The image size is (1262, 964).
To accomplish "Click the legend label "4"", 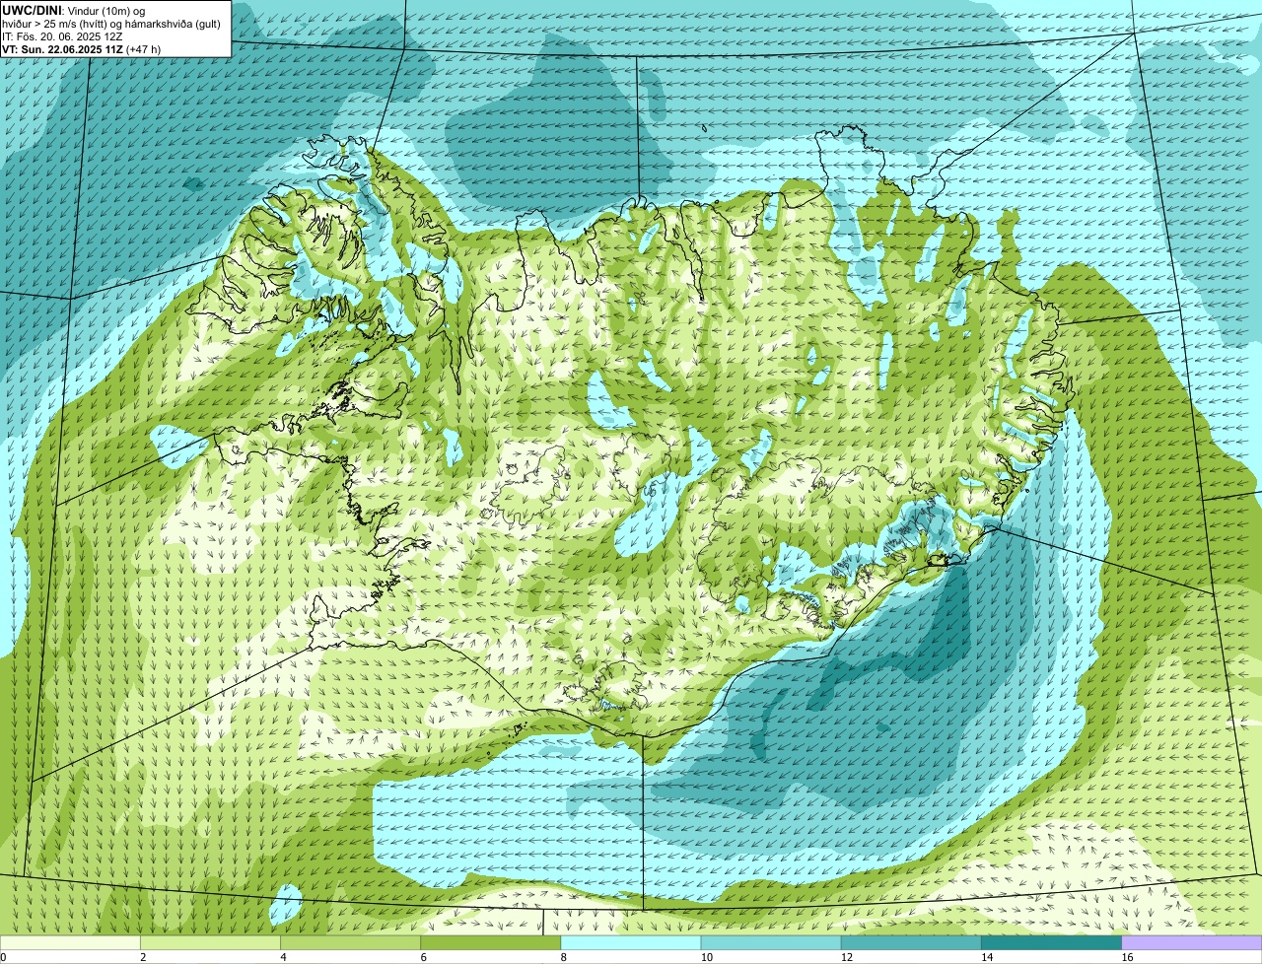I will 283,957.
